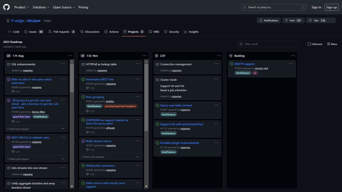Switch to the Pull requests tab
The width and height of the screenshot is (342, 192).
[62, 32]
